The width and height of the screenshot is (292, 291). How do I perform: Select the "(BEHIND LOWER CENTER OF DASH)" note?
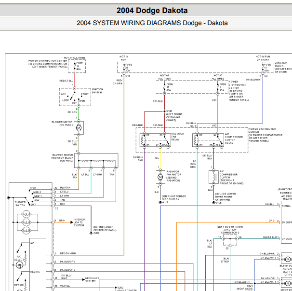pos(105,229)
